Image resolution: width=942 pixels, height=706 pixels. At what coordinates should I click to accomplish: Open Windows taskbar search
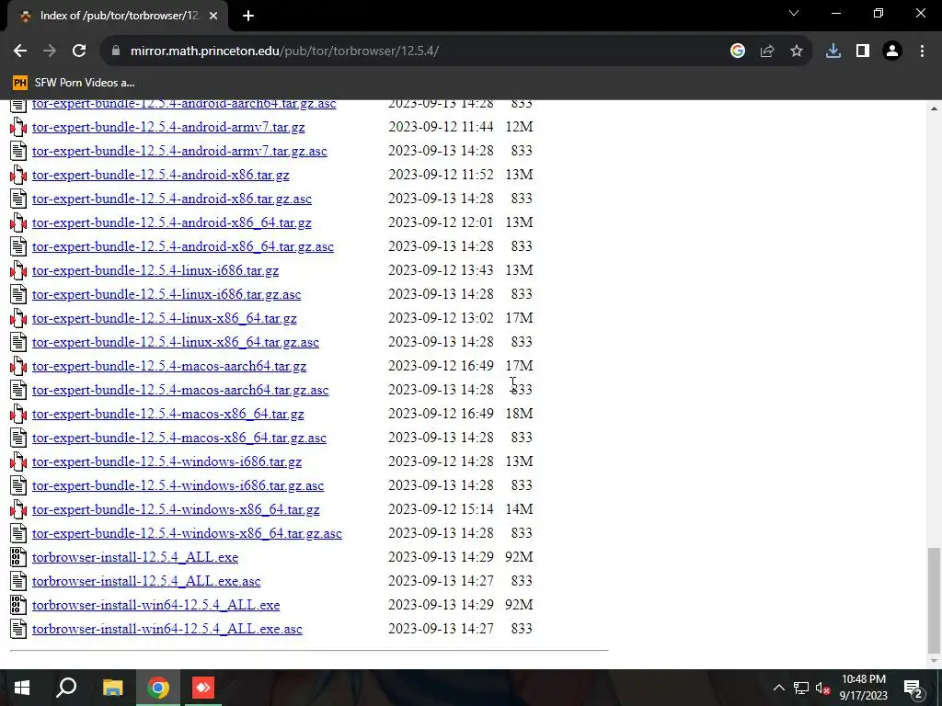coord(66,688)
